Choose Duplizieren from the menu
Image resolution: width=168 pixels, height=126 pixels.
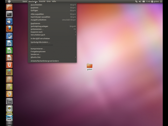tap(52, 23)
